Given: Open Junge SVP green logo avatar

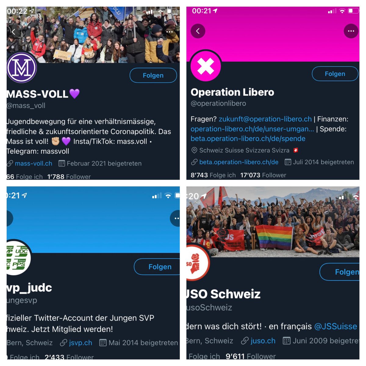Looking at the screenshot, I should (18, 257).
